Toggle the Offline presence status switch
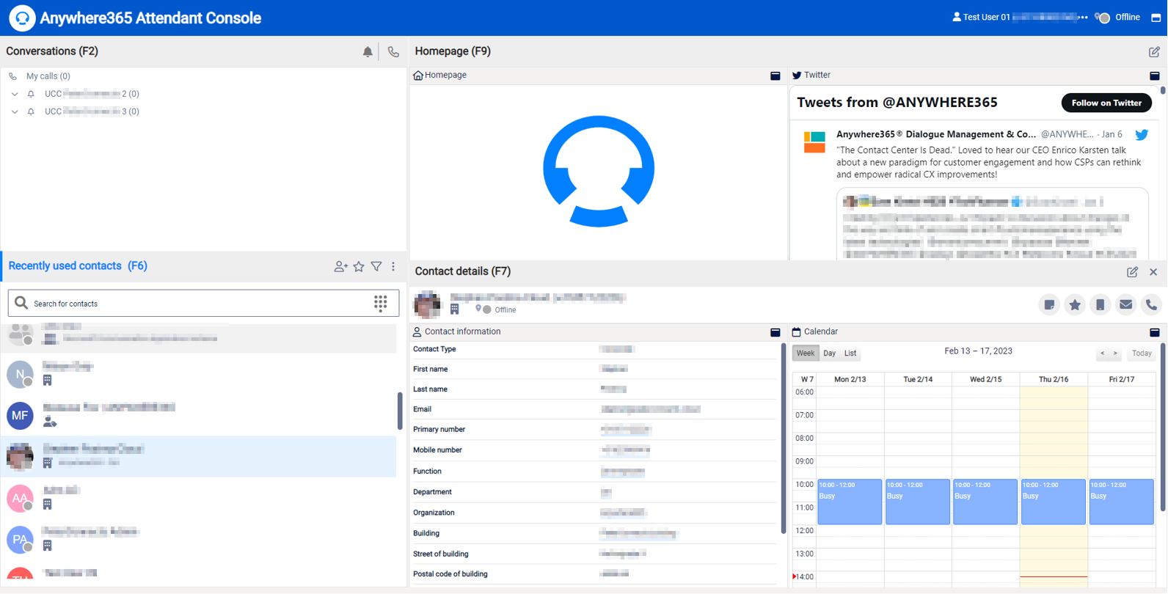 pos(1103,18)
